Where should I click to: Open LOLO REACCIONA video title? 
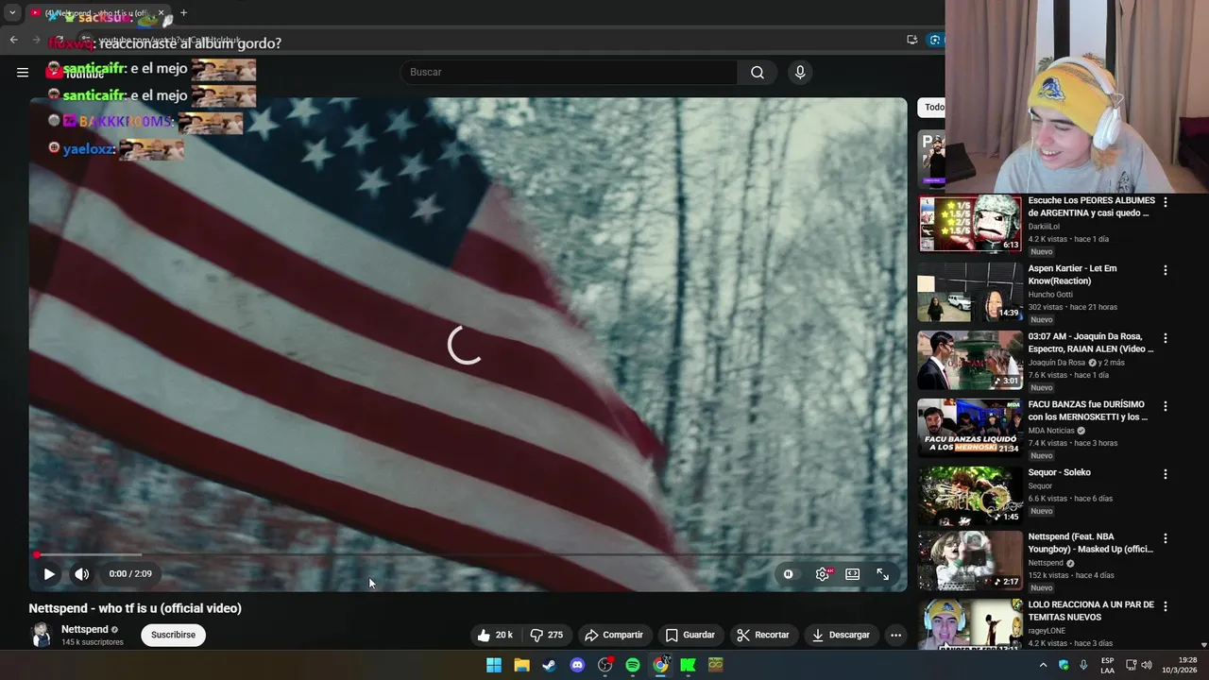click(1091, 611)
